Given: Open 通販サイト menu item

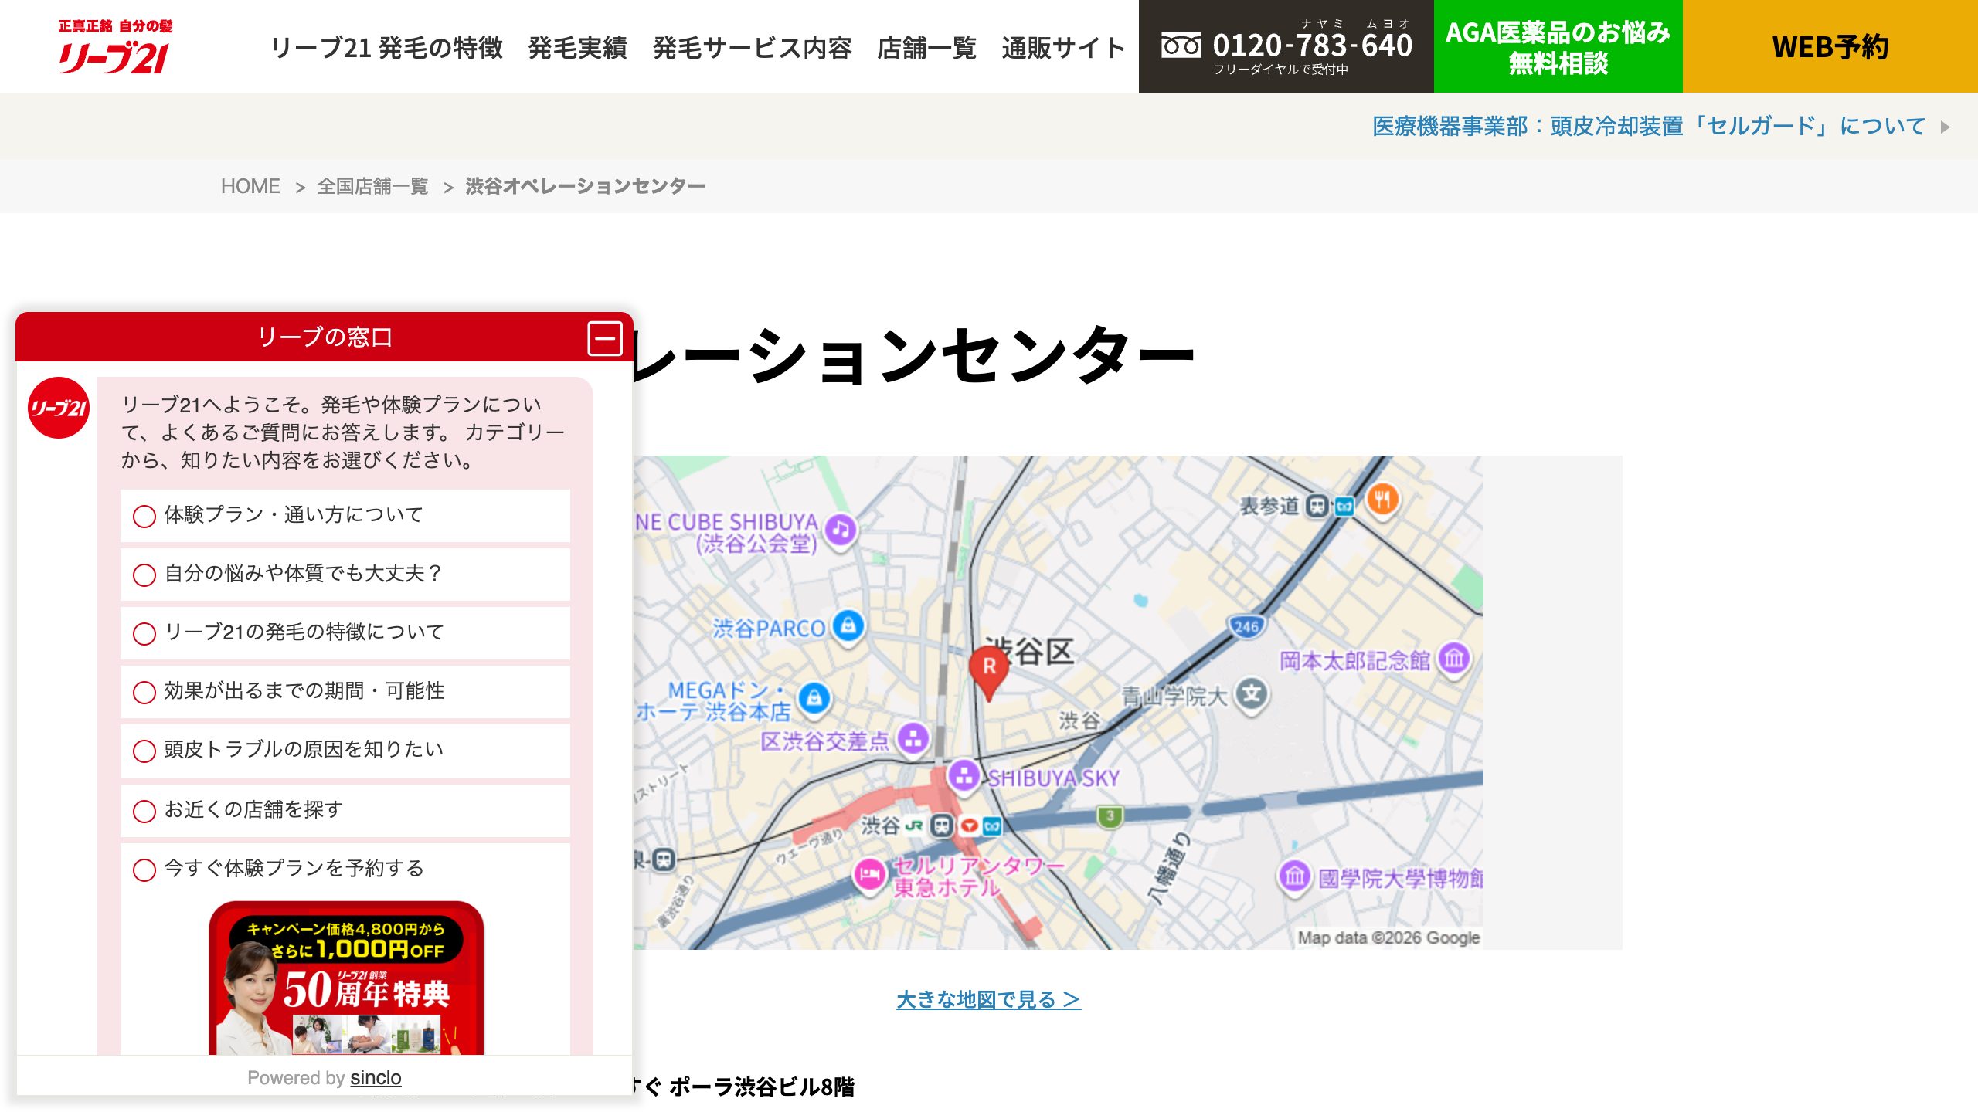Looking at the screenshot, I should pos(1063,48).
